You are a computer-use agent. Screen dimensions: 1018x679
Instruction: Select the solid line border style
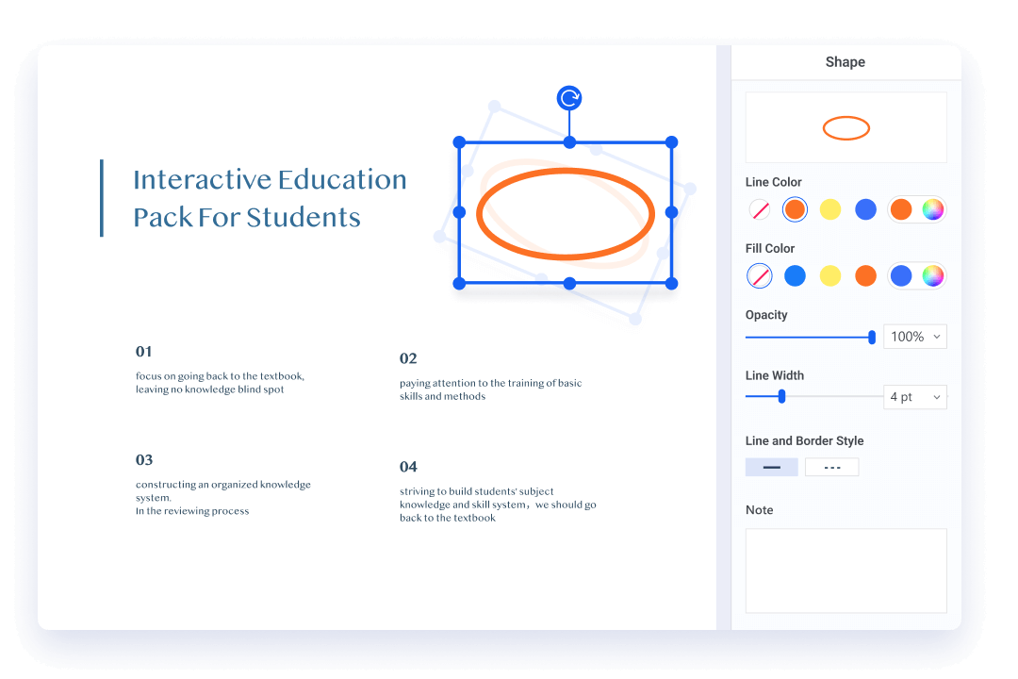pos(771,467)
